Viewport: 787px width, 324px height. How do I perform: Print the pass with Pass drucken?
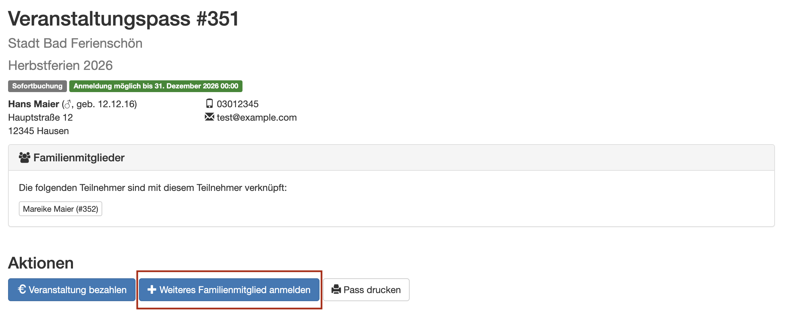click(x=372, y=290)
